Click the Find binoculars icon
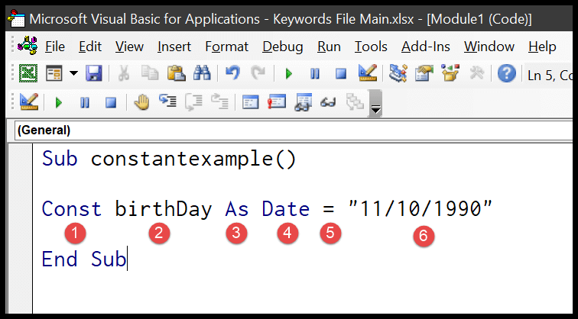The width and height of the screenshot is (578, 319). click(x=202, y=75)
